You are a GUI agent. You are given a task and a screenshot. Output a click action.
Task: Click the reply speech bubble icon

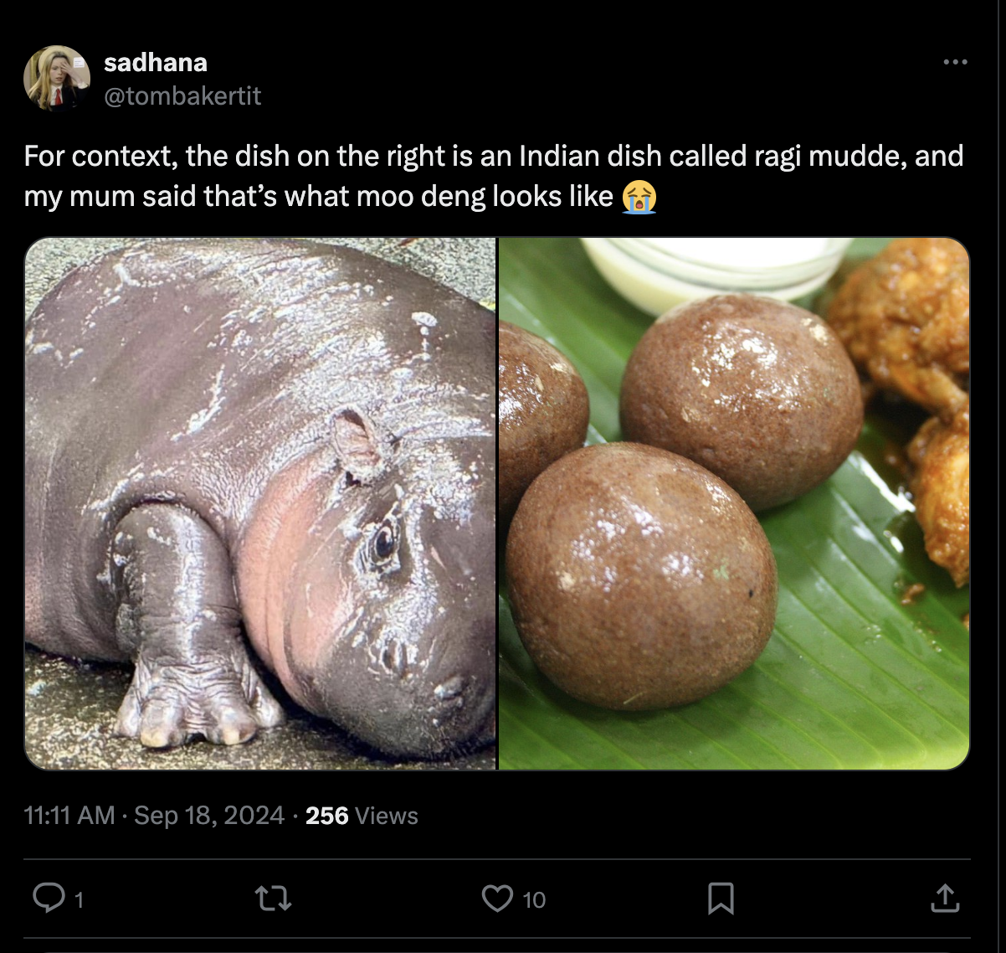pyautogui.click(x=47, y=899)
